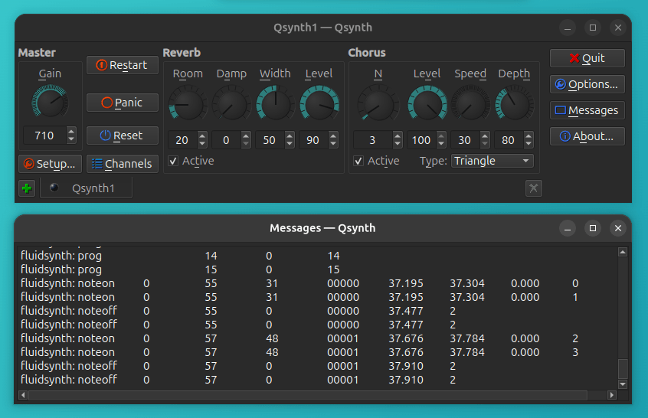648x418 pixels.
Task: Click the delete engine X icon
Action: pyautogui.click(x=534, y=188)
